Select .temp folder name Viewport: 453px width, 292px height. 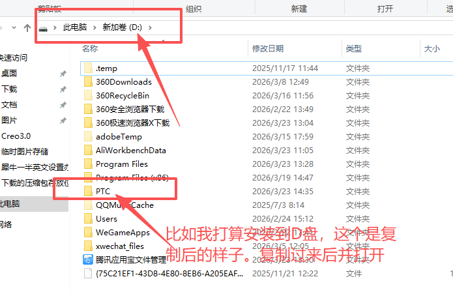[x=106, y=68]
